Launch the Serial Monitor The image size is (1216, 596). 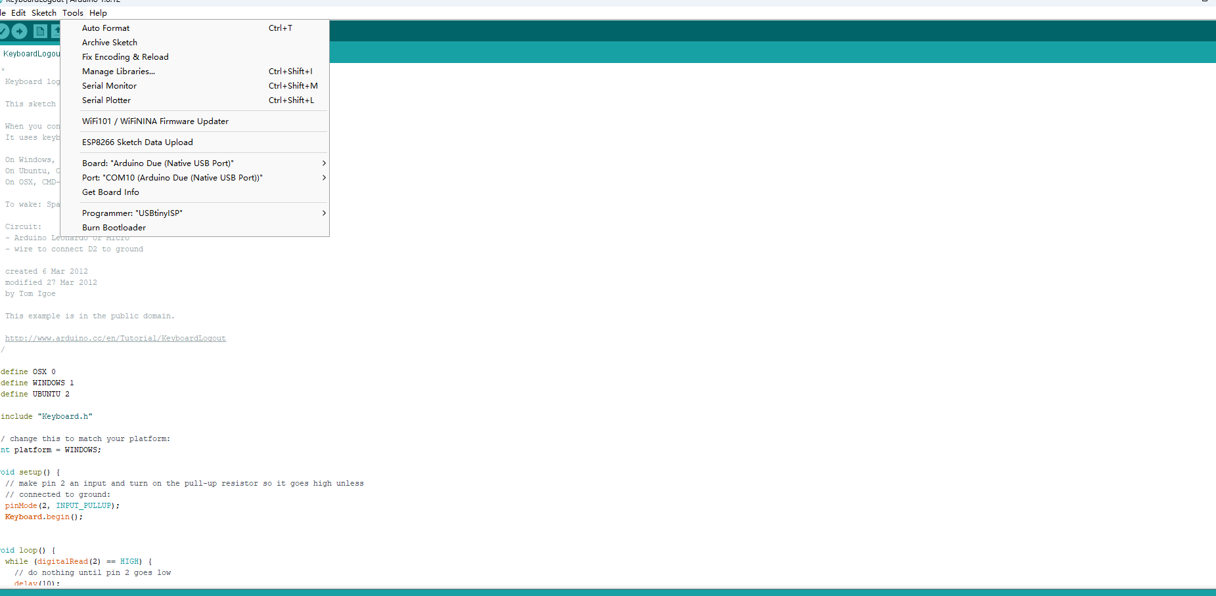[194, 86]
